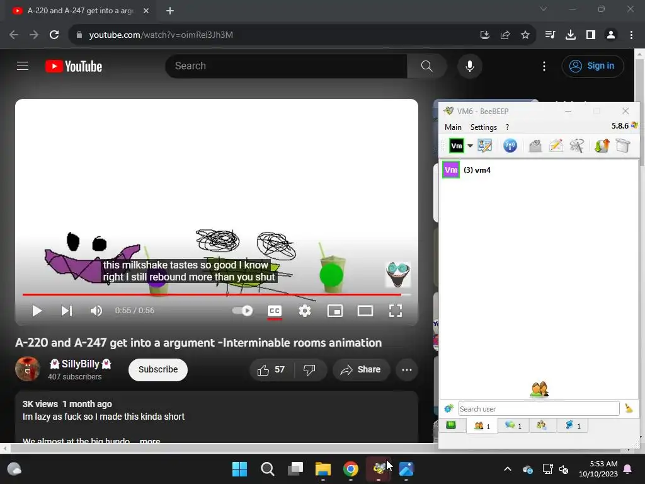Open the Windows Start menu
645x484 pixels.
click(239, 469)
